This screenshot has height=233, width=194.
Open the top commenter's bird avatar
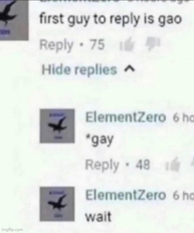pos(14,20)
